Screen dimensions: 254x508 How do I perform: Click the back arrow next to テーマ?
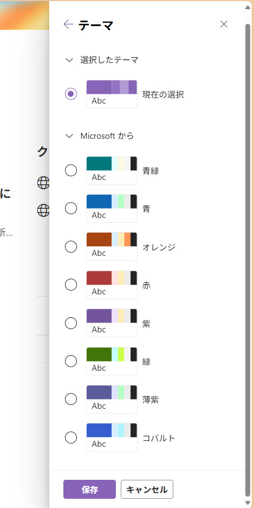pyautogui.click(x=68, y=24)
